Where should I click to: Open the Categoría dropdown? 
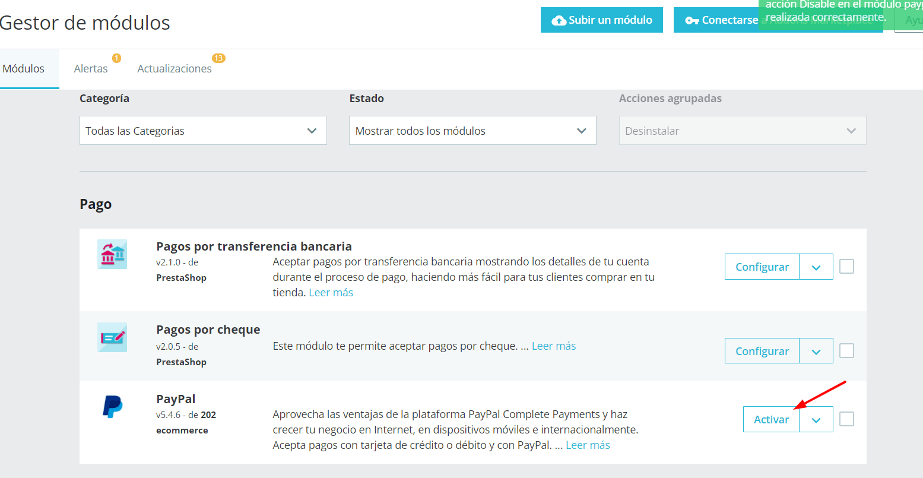(203, 131)
